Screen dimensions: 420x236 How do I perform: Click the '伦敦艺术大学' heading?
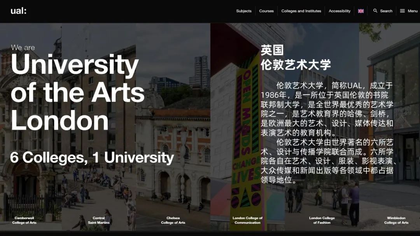[296, 65]
